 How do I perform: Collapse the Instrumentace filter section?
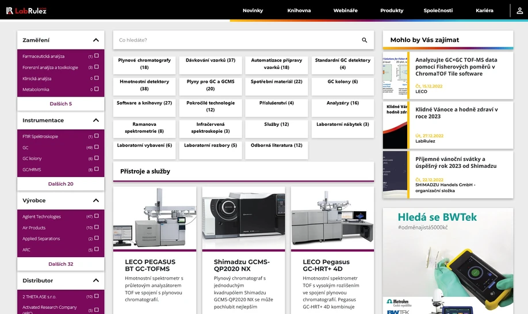[95, 120]
